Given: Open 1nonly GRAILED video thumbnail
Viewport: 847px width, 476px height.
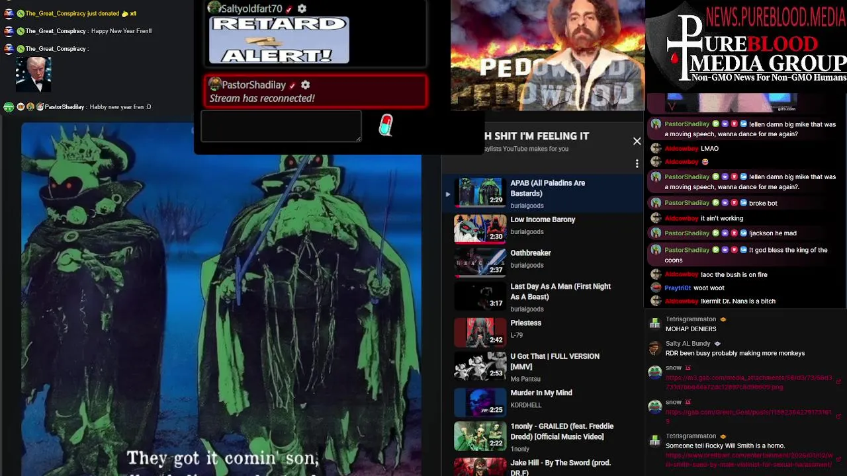Looking at the screenshot, I should tap(480, 436).
